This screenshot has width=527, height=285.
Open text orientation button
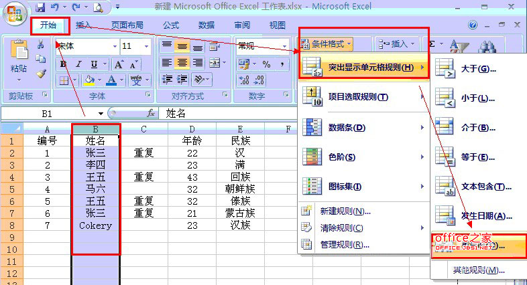[199, 80]
